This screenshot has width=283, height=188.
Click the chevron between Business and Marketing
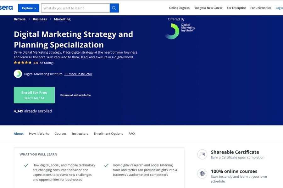pyautogui.click(x=50, y=19)
